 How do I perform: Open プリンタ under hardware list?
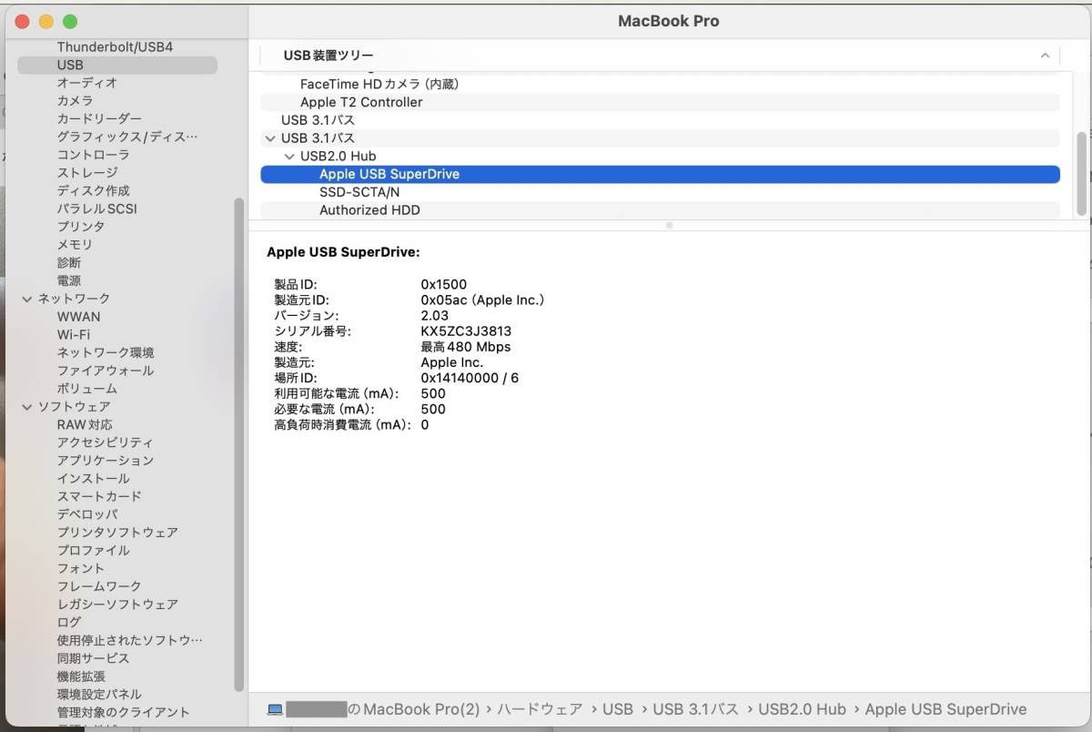click(x=81, y=227)
